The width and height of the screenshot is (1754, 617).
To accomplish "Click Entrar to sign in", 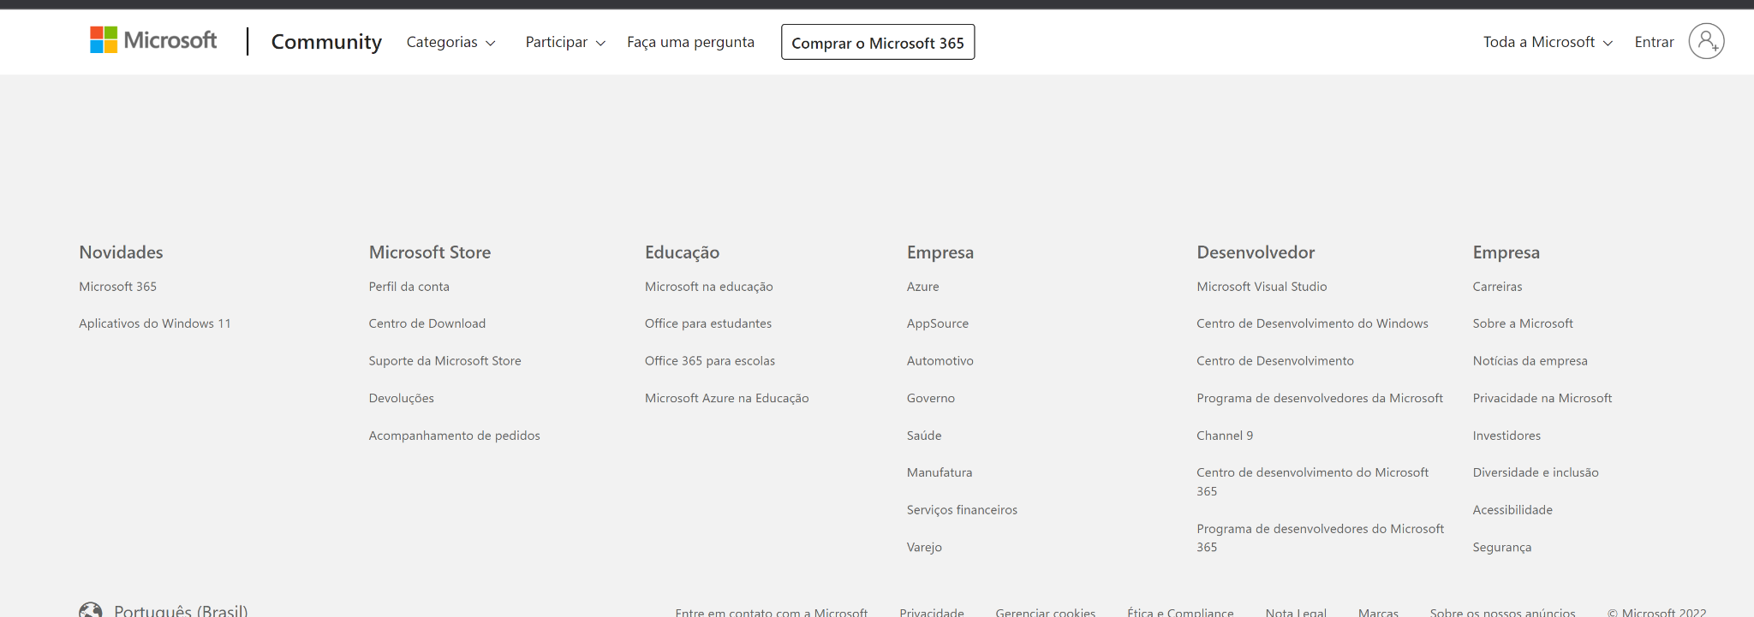I will coord(1654,42).
